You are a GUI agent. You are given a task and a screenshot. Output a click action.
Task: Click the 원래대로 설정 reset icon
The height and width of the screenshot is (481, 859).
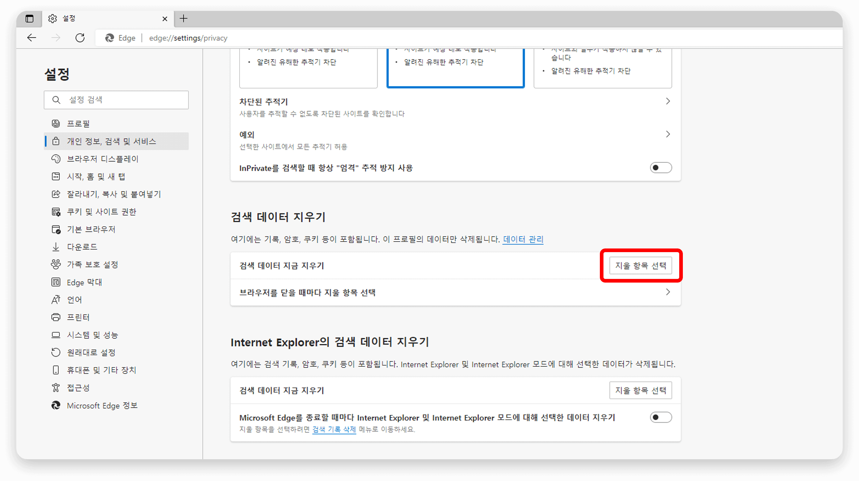click(56, 352)
